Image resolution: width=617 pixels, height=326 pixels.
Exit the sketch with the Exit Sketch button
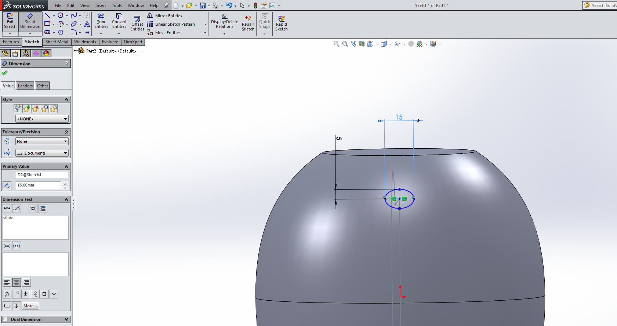click(x=10, y=22)
